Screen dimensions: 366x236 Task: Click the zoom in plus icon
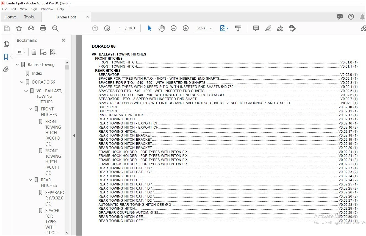pyautogui.click(x=186, y=28)
